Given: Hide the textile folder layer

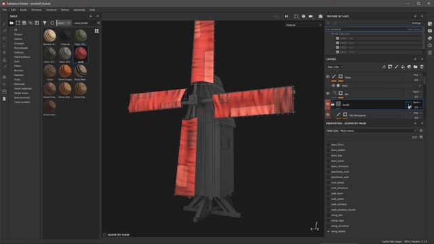Looking at the screenshot, I should tap(328, 104).
